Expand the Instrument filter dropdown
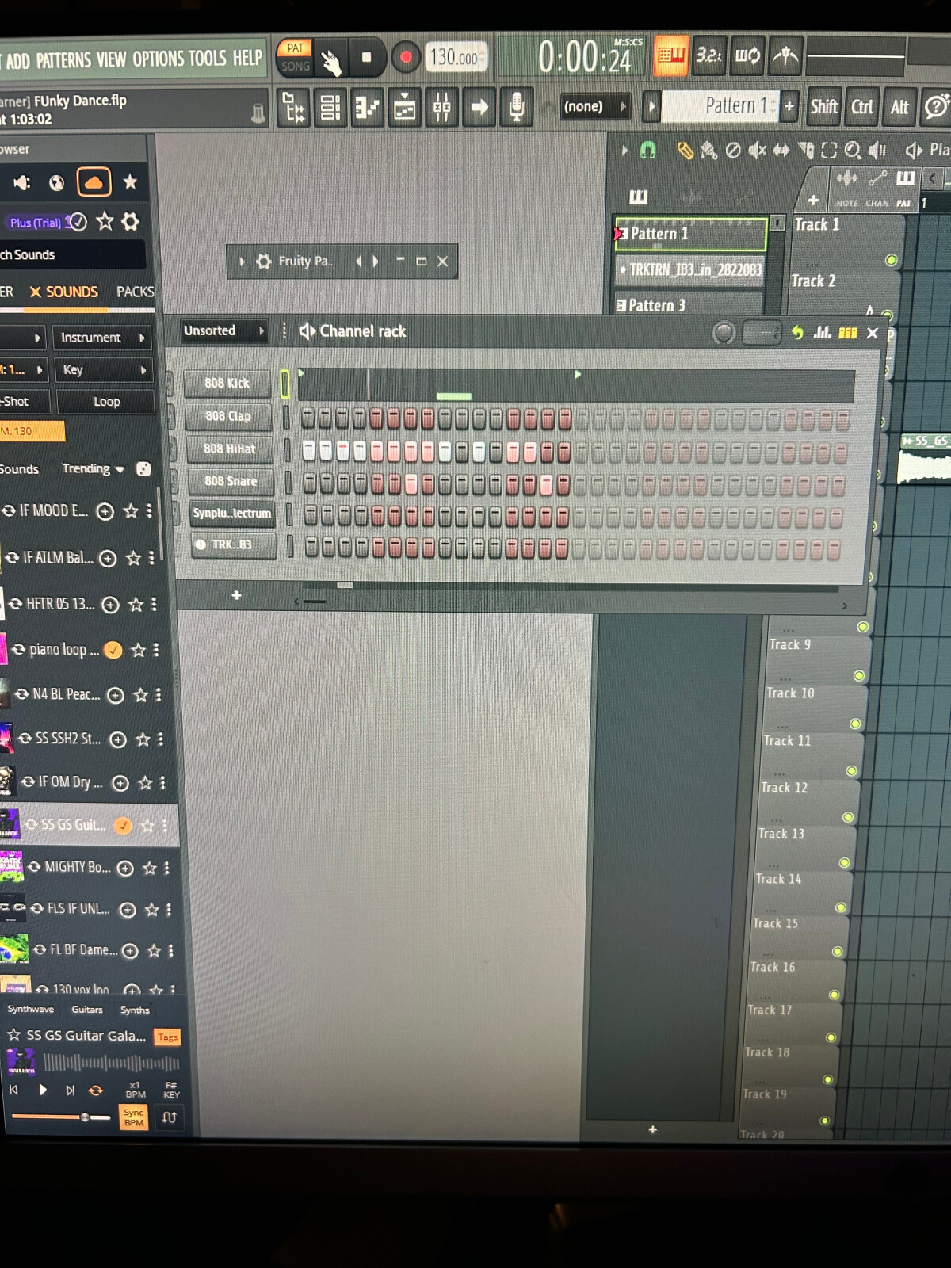The height and width of the screenshot is (1268, 951). pyautogui.click(x=103, y=338)
